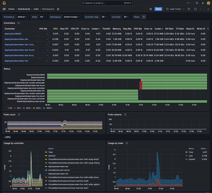Image resolution: width=212 pixels, height=193 pixels.
Task: Open the deploy/kubernetes-bar-kccm controller link
Action: 19,50
